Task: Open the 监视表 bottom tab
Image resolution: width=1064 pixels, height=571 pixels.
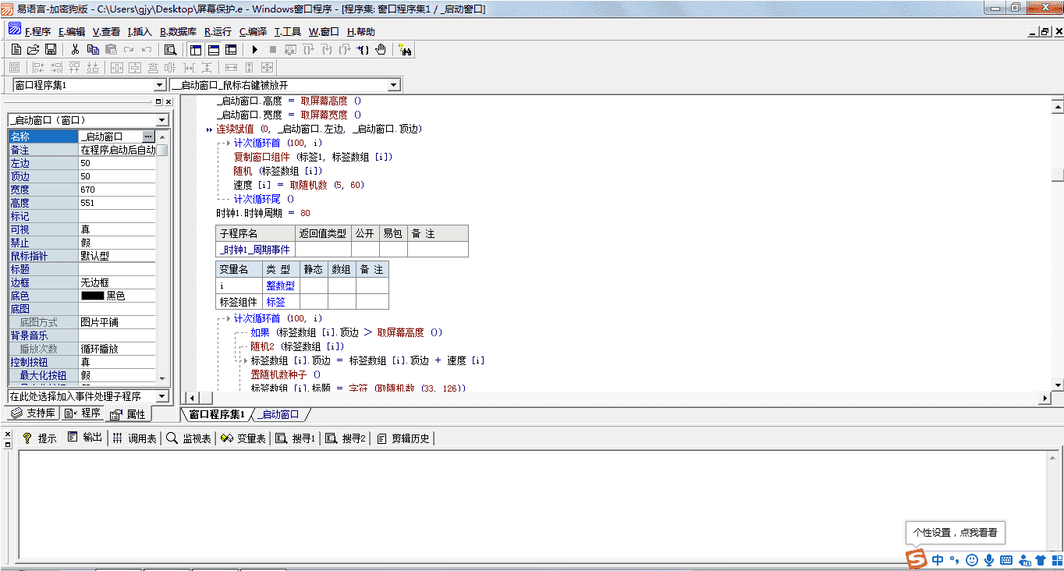Action: click(189, 438)
